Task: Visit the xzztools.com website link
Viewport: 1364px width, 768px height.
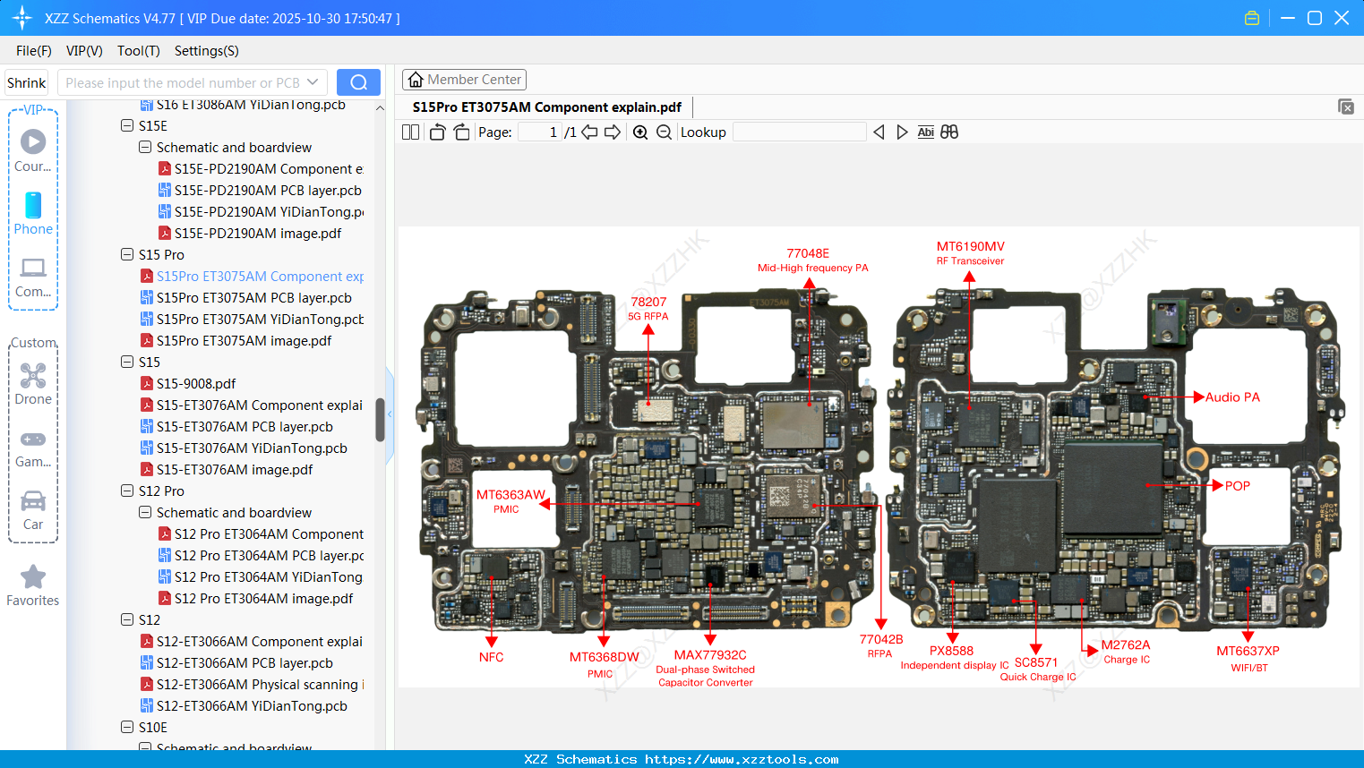Action: click(x=682, y=758)
